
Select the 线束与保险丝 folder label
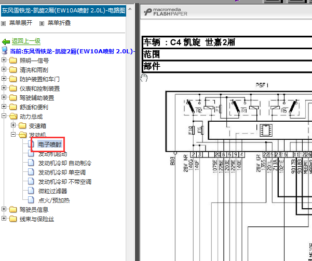[37, 219]
